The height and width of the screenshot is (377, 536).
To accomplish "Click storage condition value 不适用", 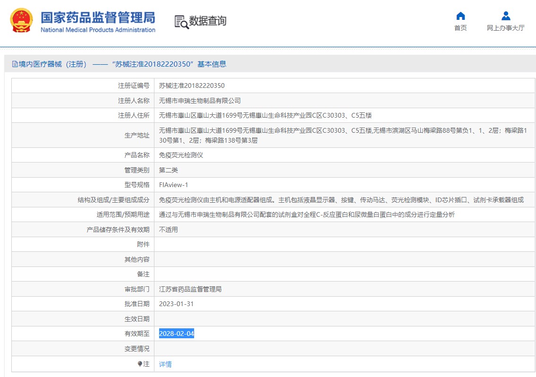I will 168,230.
